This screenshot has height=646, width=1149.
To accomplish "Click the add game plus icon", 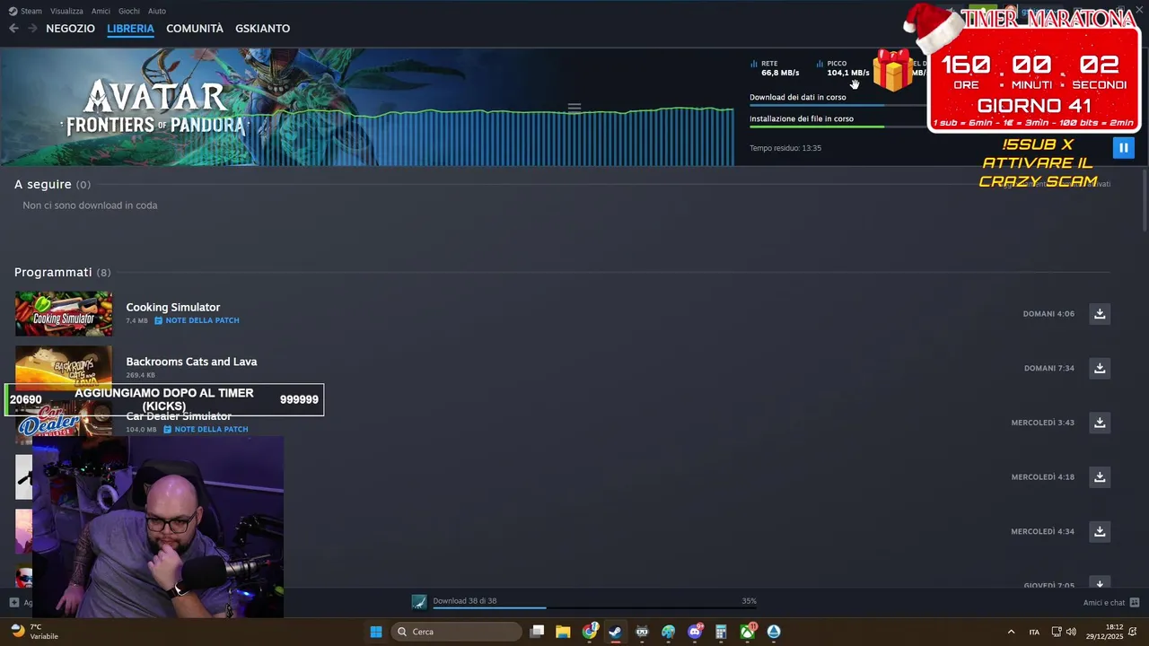I will 13,603.
